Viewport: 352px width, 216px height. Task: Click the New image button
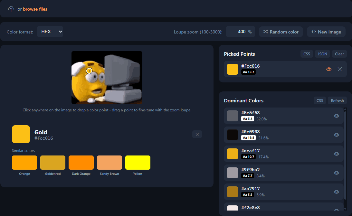tap(326, 32)
